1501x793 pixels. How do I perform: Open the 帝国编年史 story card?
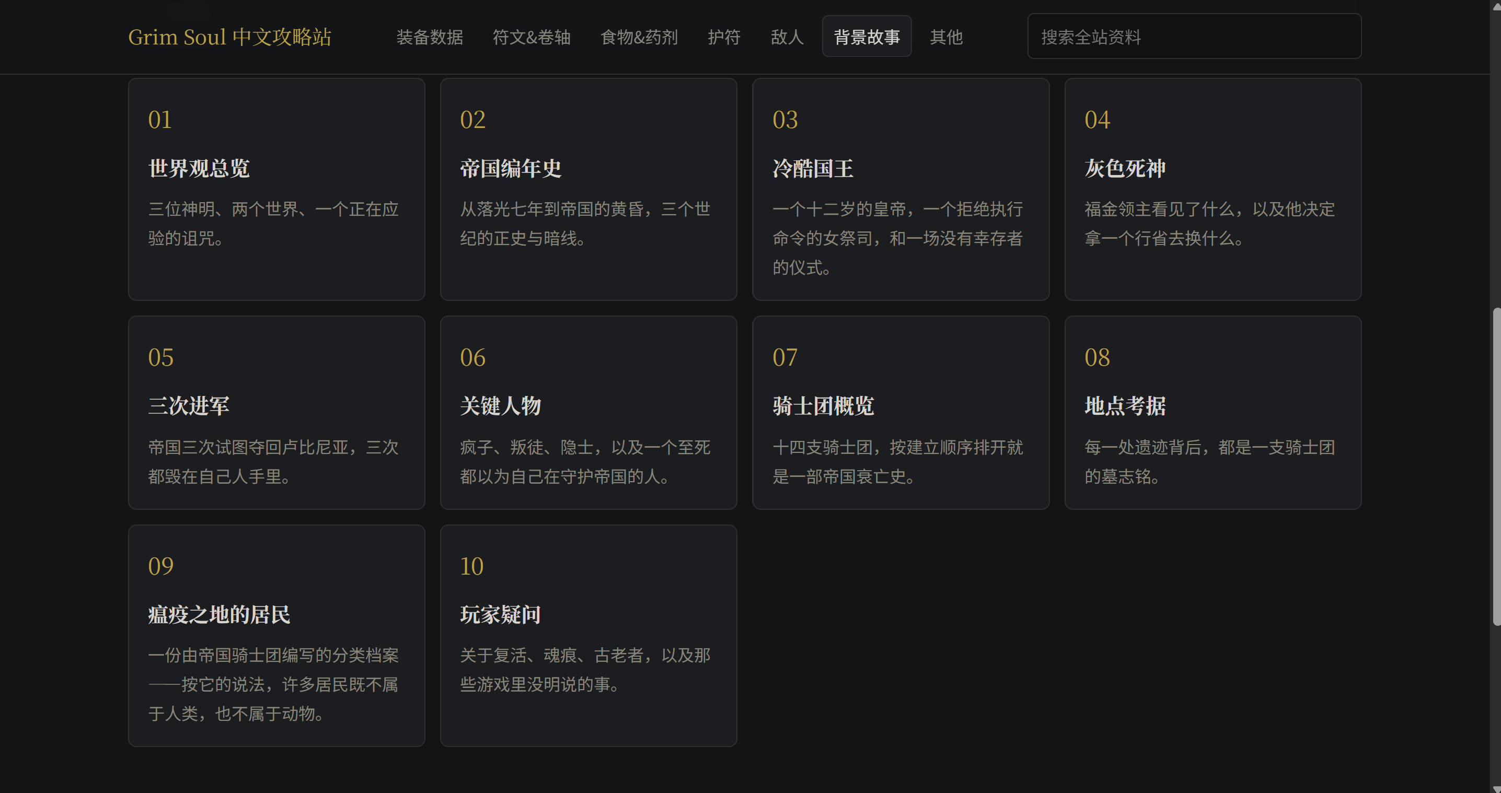click(588, 189)
